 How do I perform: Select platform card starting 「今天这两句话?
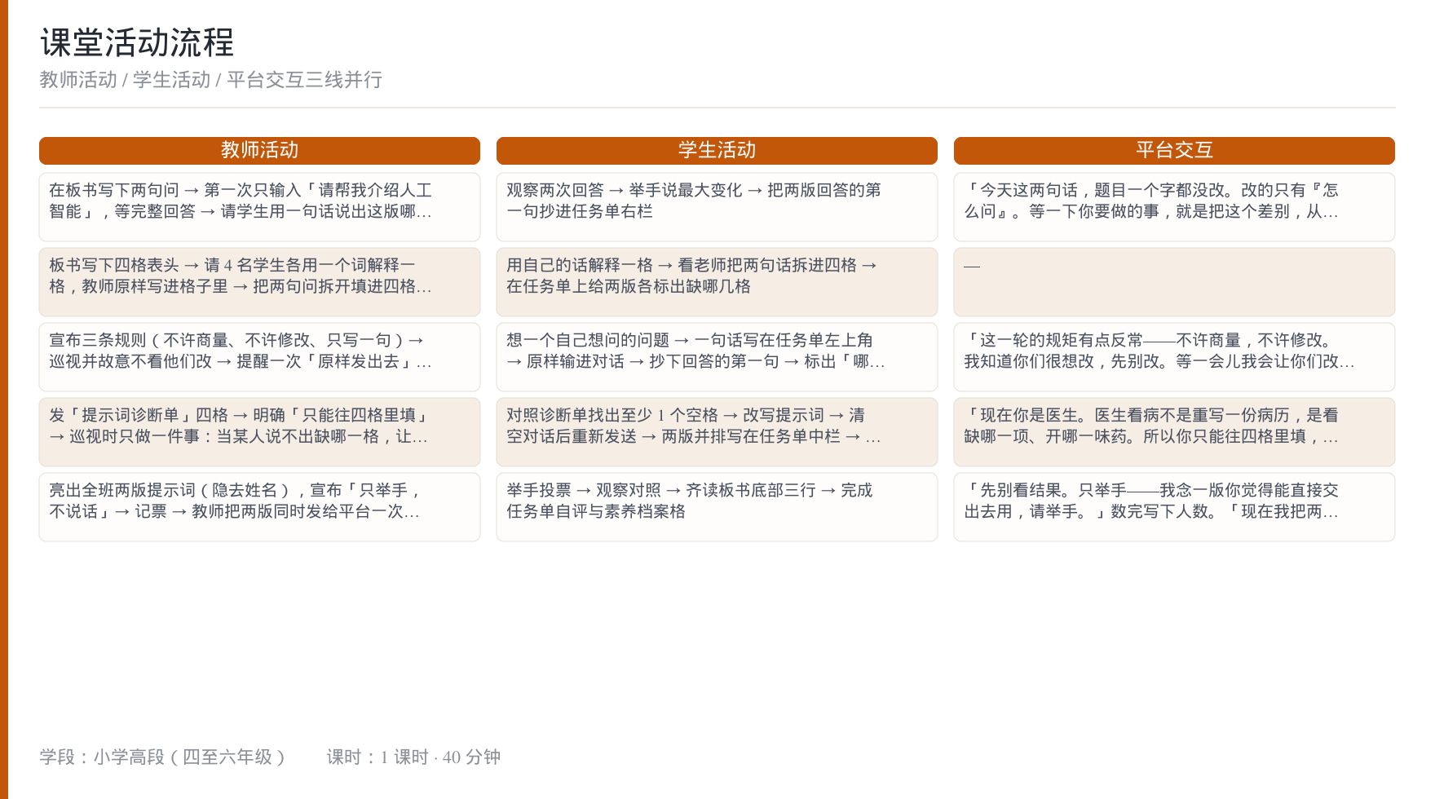point(1174,207)
